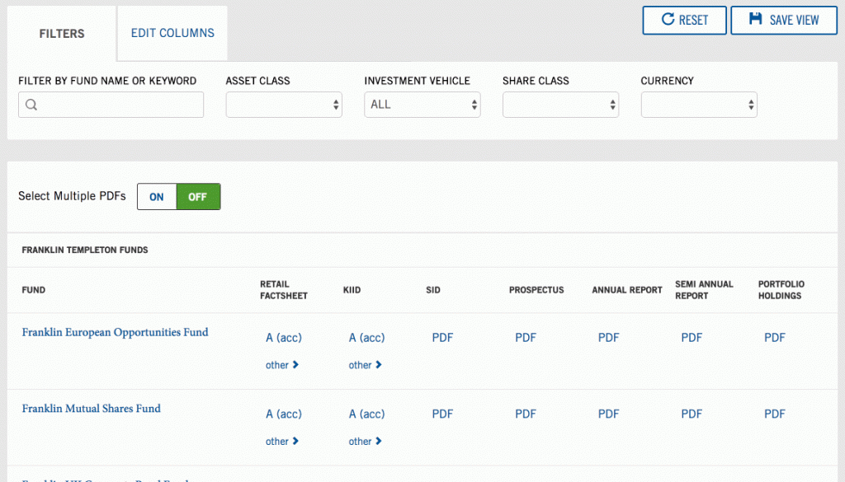Open Portfolio Holdings PDF for Franklin Mutual Shares
Image resolution: width=845 pixels, height=482 pixels.
(x=774, y=414)
